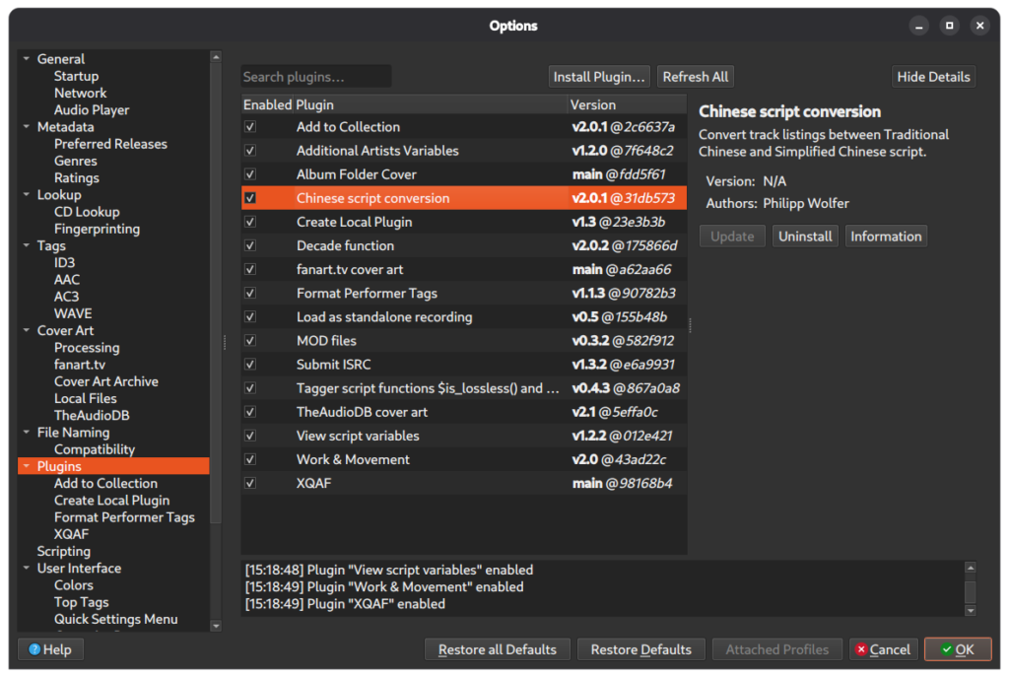Image resolution: width=1009 pixels, height=678 pixels.
Task: Open the Colors settings page
Action: (73, 585)
